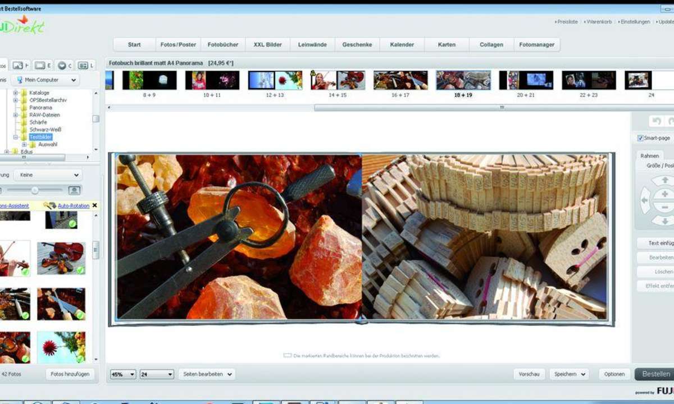Click the undo arrow icon
Screen dimensions: 674x404
pyautogui.click(x=655, y=121)
